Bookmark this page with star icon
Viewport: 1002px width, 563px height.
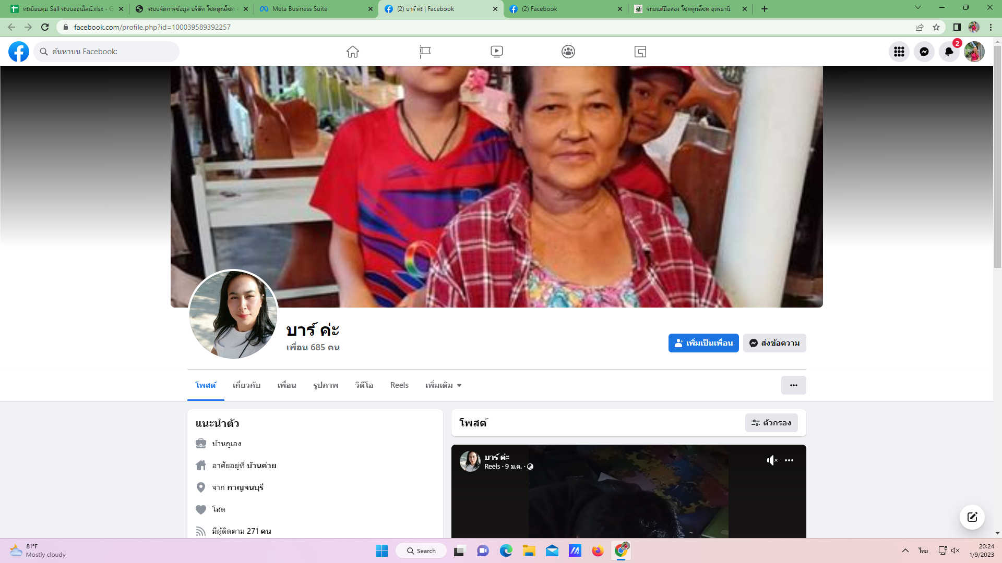[x=936, y=27]
